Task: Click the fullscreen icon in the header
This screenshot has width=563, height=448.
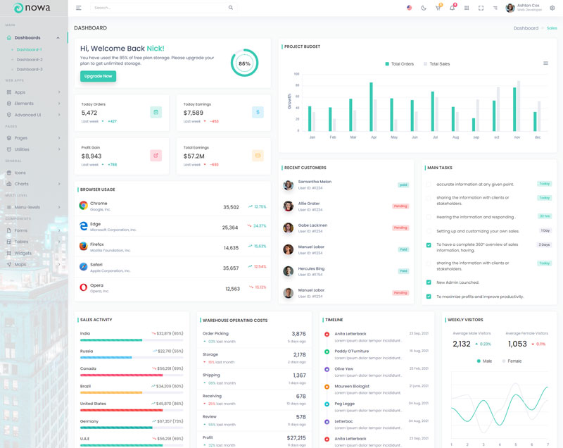Action: [x=481, y=8]
